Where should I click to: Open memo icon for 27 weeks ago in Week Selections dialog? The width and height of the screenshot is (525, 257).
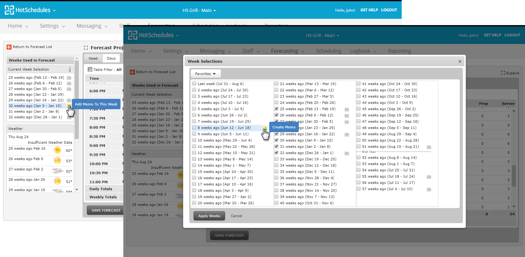click(347, 122)
